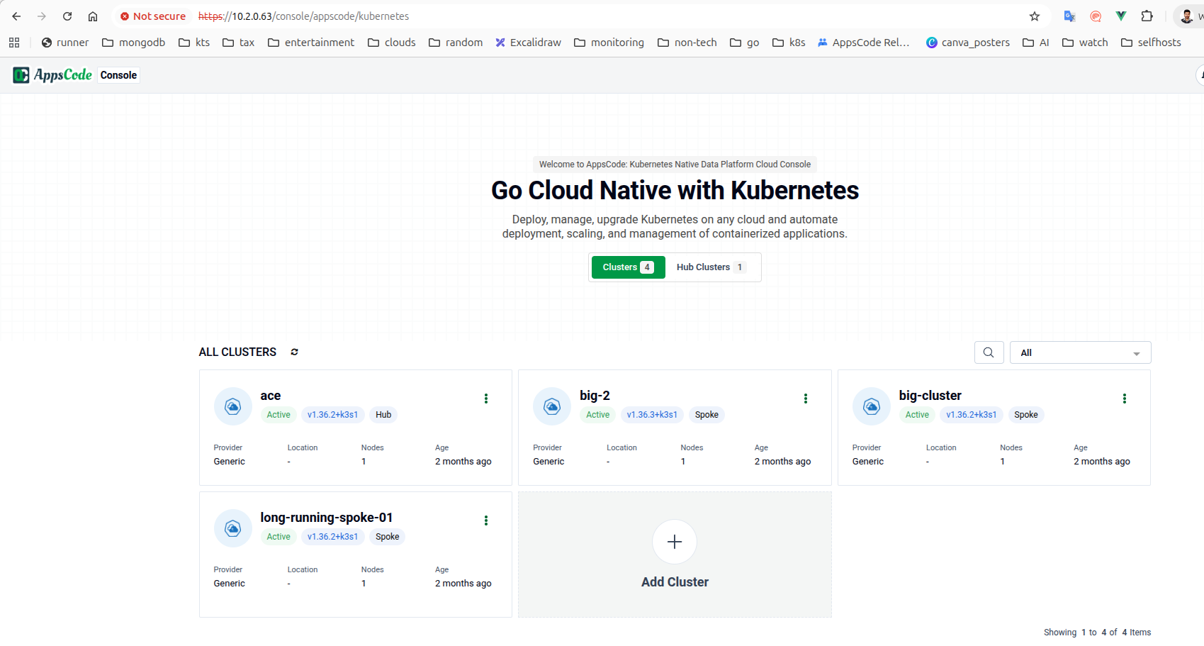This screenshot has width=1204, height=646.
Task: Open the selfhosts bookmark folder
Action: 1152,43
